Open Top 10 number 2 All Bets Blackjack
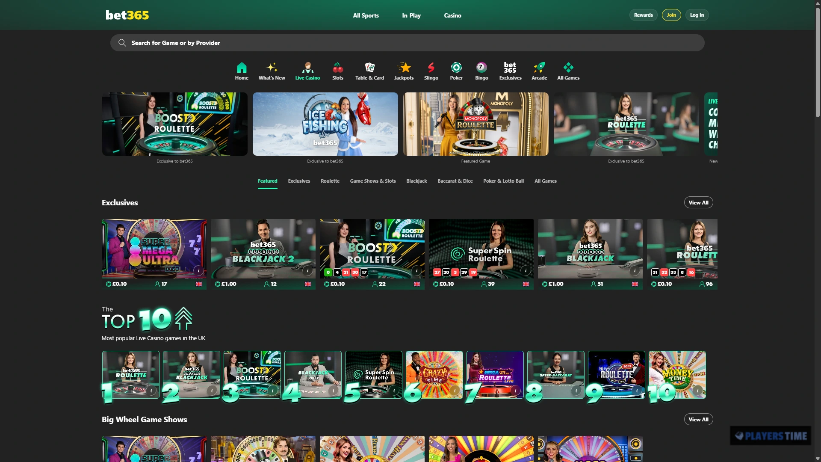The width and height of the screenshot is (821, 462). point(191,375)
